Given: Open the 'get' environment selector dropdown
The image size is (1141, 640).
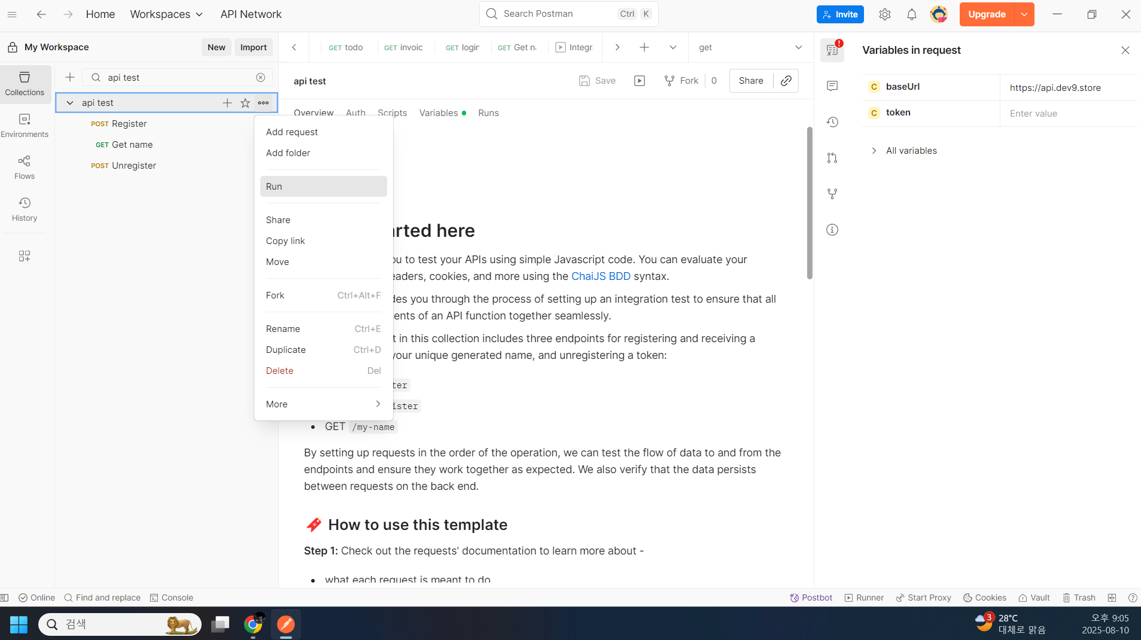Looking at the screenshot, I should (750, 47).
